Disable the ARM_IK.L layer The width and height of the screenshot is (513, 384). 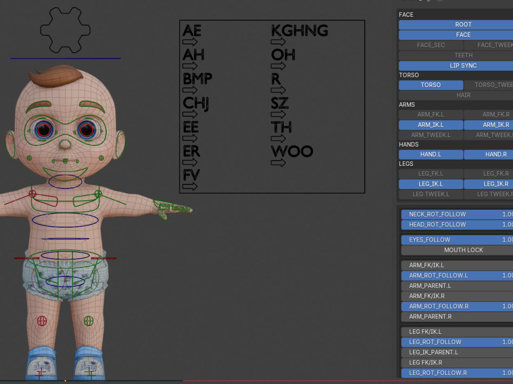pos(431,125)
